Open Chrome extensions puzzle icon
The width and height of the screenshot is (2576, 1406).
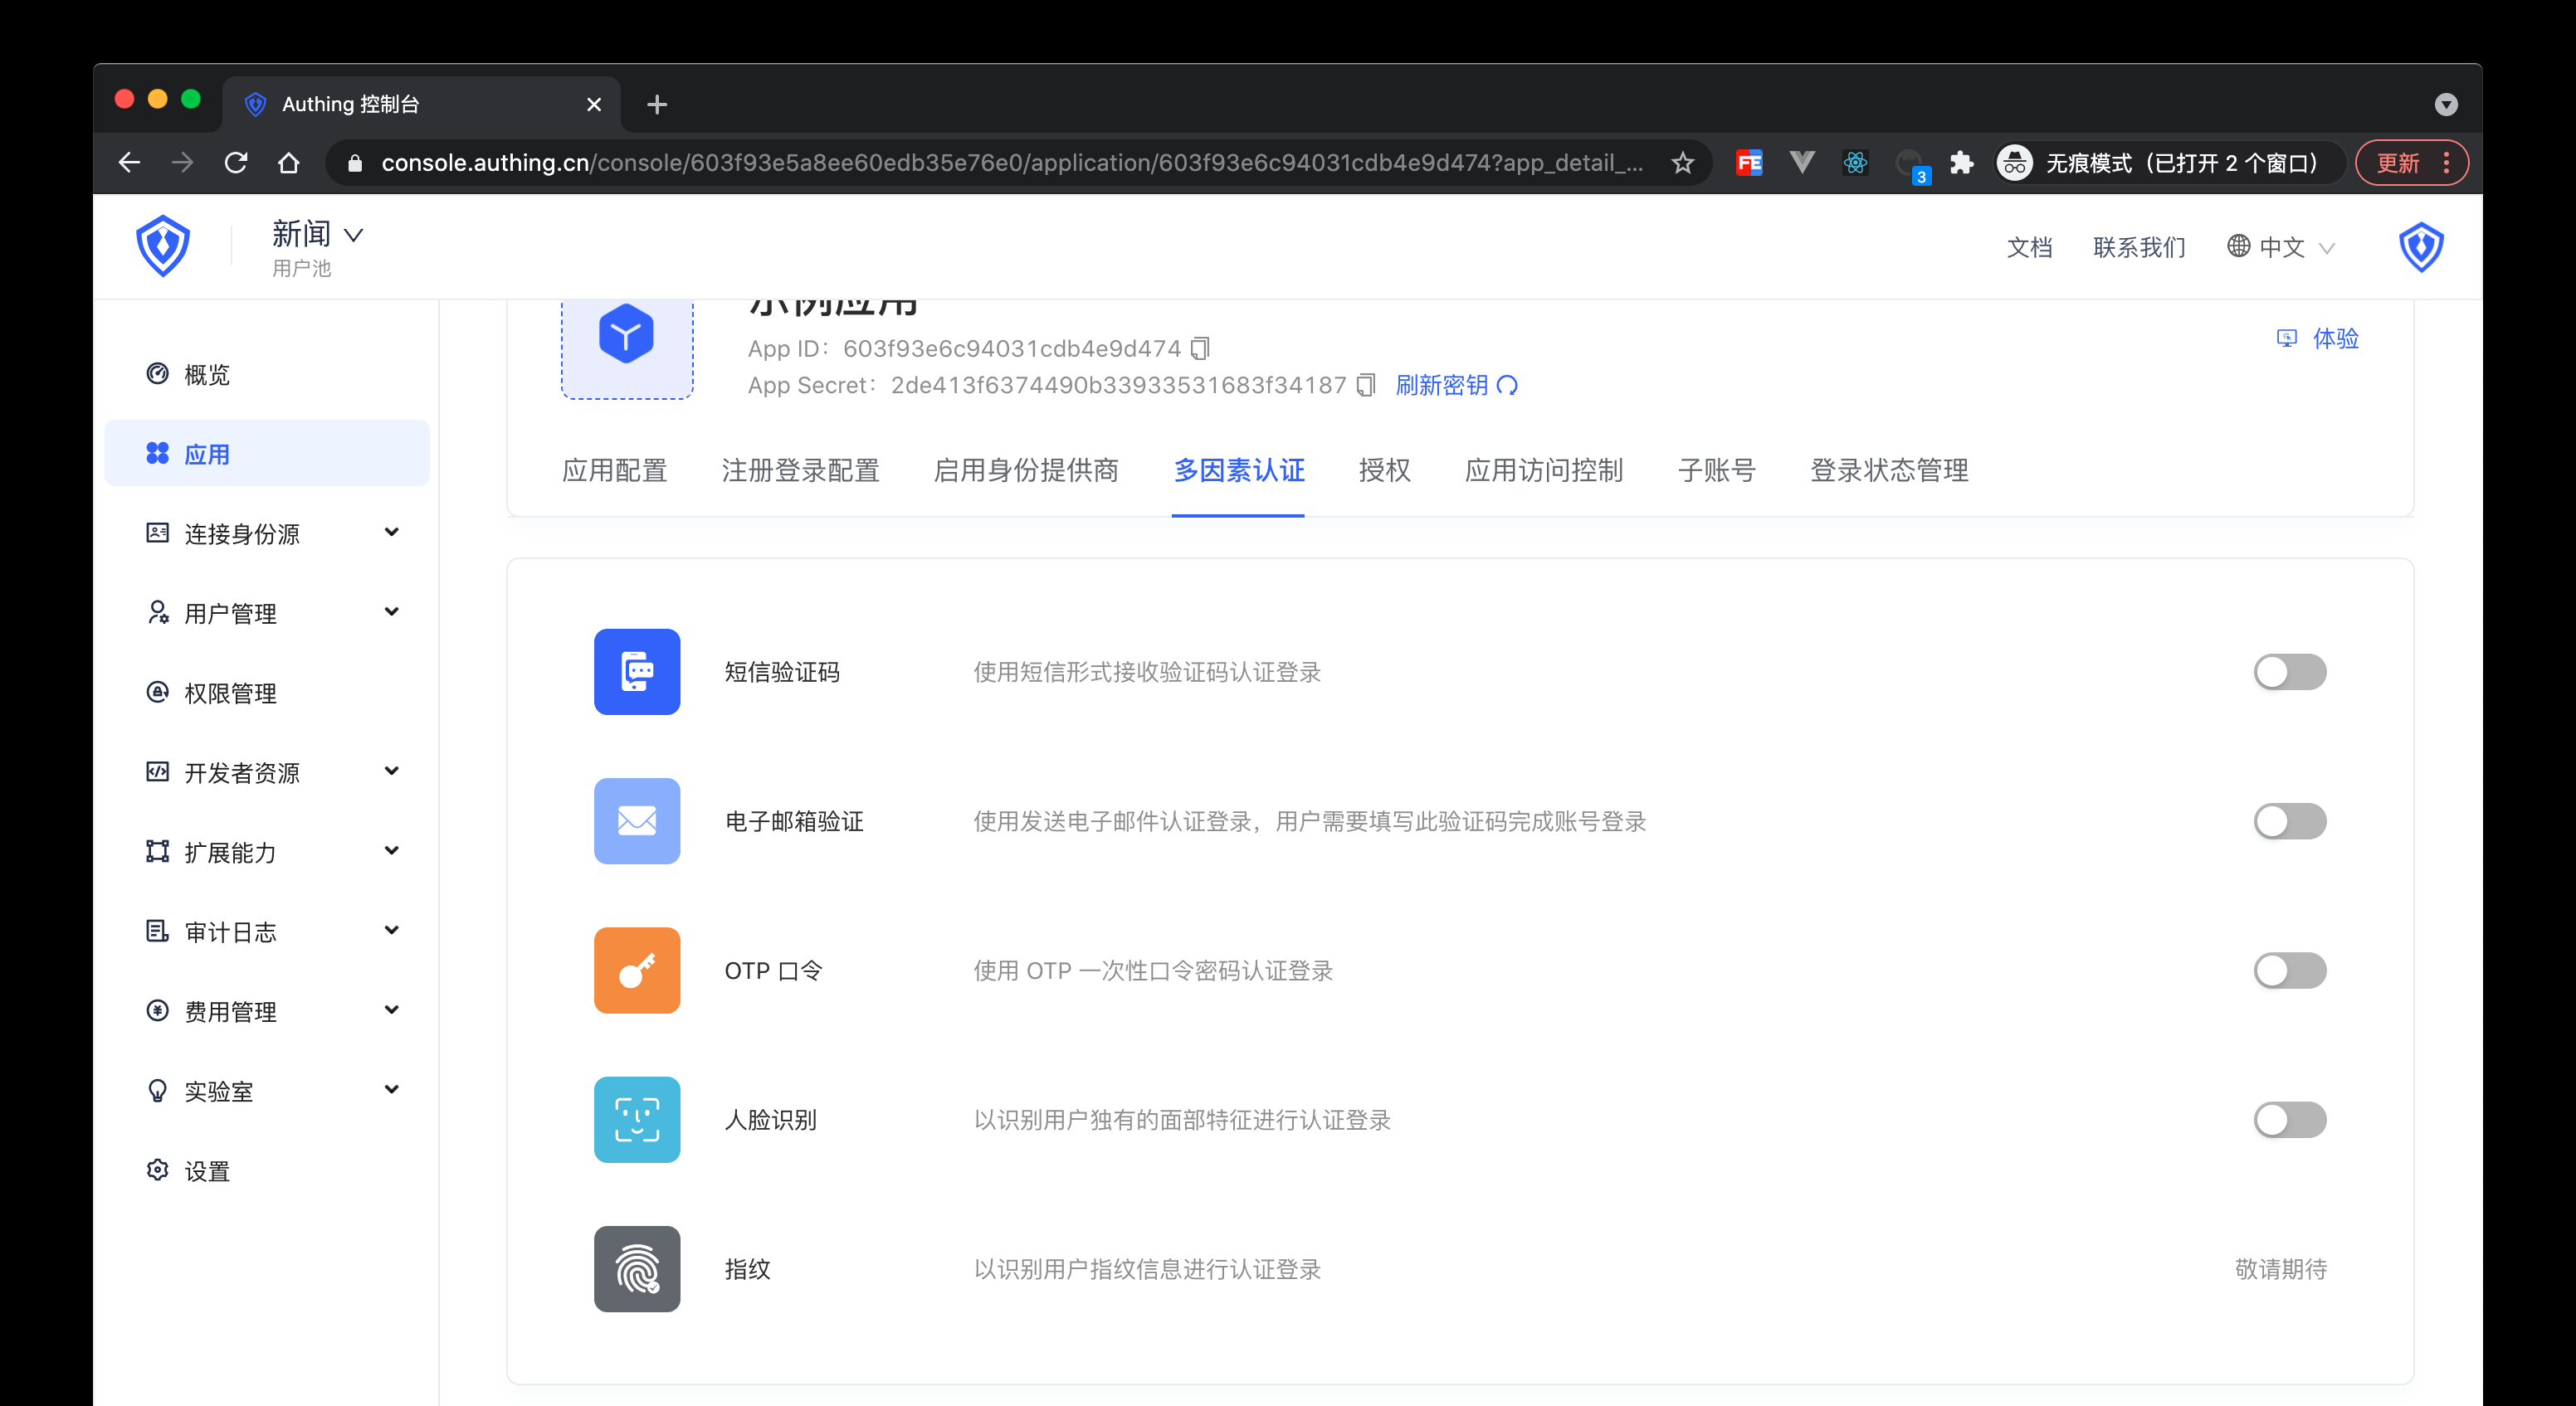click(x=1961, y=162)
